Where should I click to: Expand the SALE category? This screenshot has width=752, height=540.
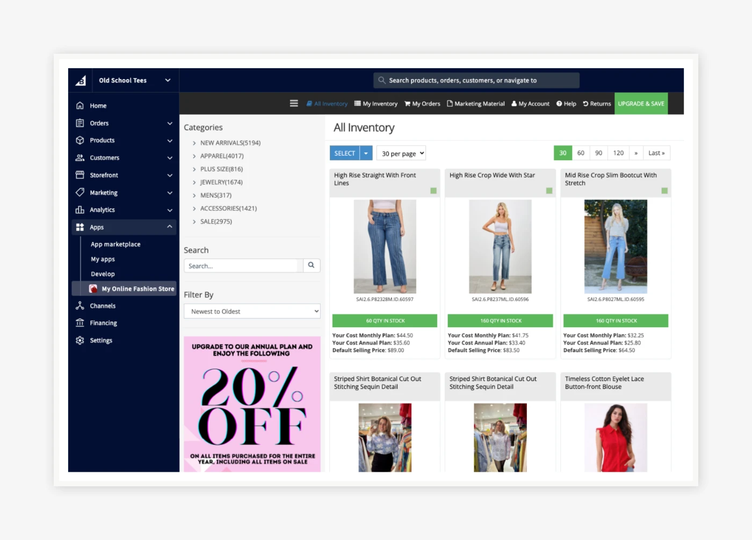coord(194,222)
